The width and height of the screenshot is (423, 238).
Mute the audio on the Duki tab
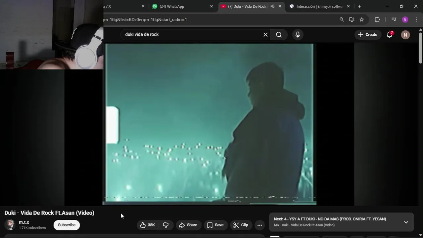pos(272,6)
